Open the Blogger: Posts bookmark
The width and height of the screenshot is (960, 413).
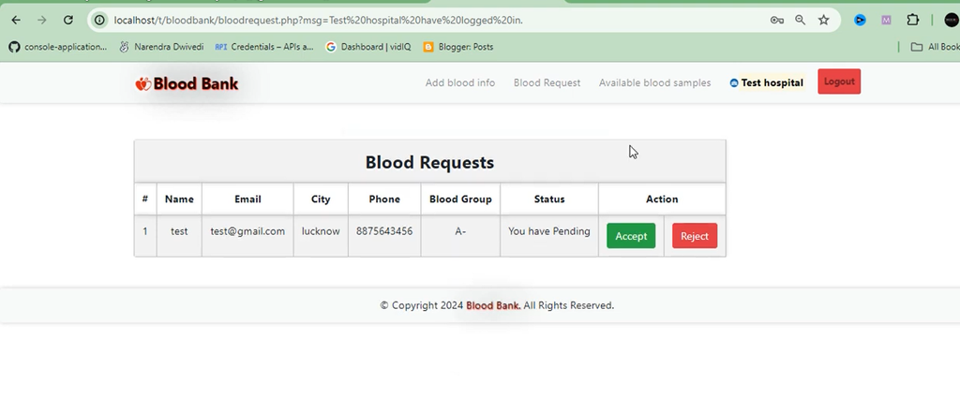[x=458, y=47]
